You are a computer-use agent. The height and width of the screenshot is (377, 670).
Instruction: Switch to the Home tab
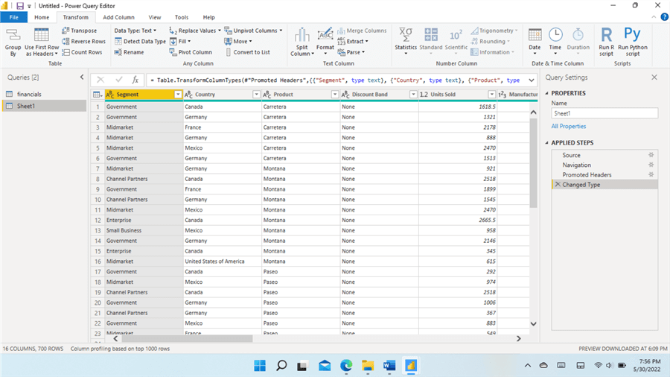click(x=42, y=17)
